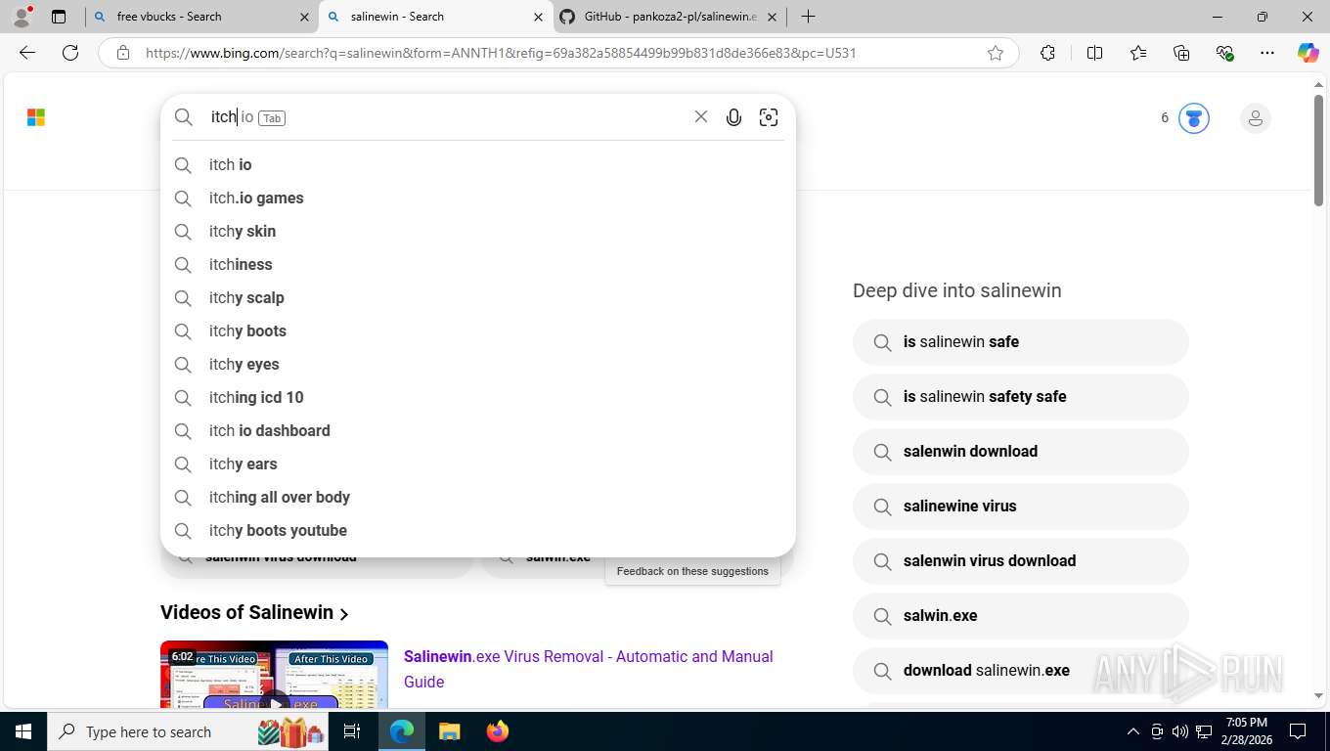This screenshot has height=751, width=1330.
Task: Open the tab actions menu icon
Action: tap(59, 17)
